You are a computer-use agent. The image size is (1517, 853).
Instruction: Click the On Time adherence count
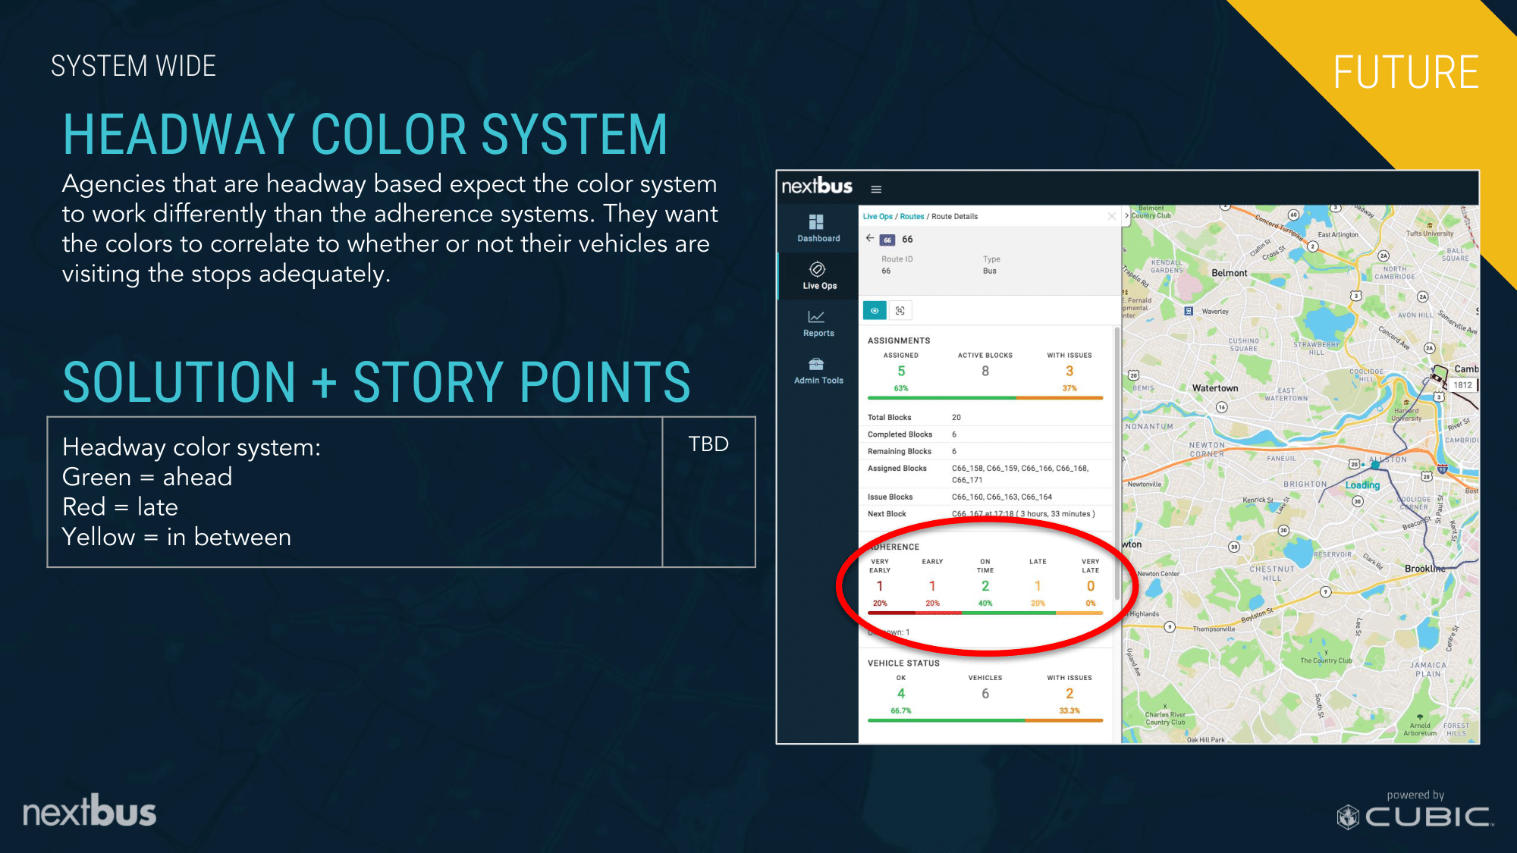click(x=985, y=586)
